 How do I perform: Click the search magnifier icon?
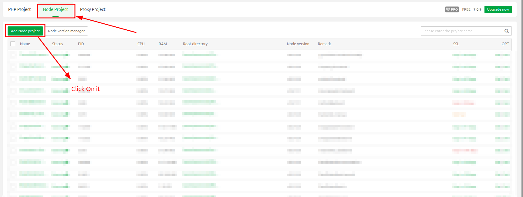point(506,31)
